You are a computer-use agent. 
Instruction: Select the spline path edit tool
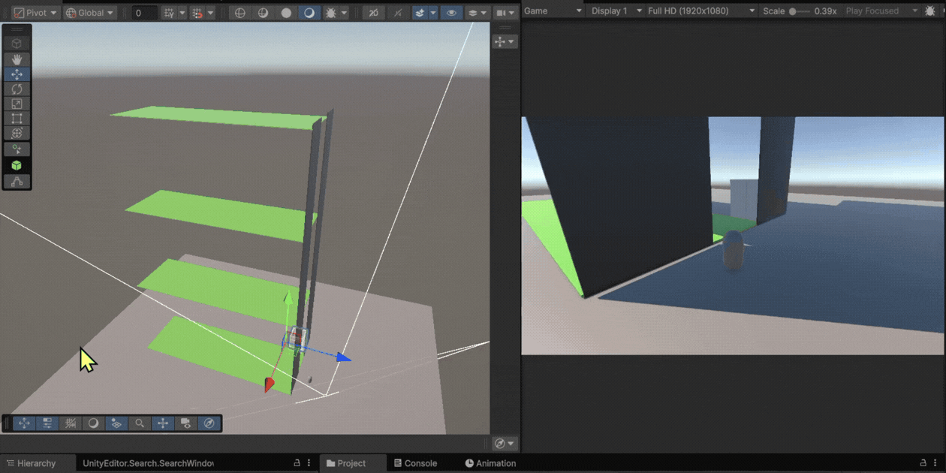point(17,181)
